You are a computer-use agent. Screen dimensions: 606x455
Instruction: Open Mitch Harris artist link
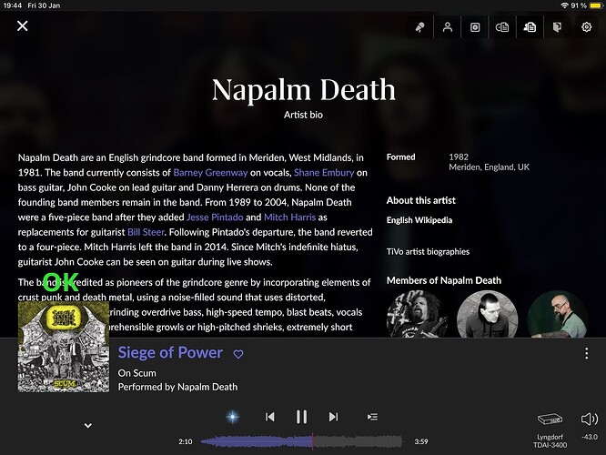[290, 217]
